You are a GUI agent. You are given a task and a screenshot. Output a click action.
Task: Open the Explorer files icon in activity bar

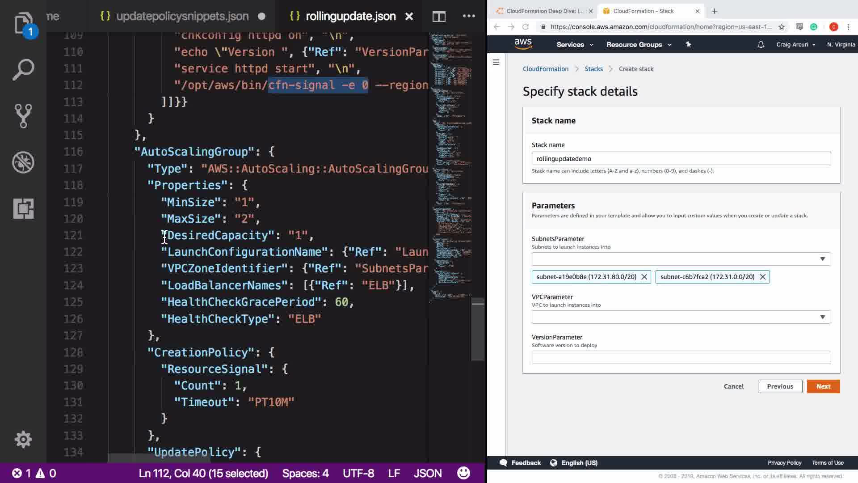click(23, 23)
